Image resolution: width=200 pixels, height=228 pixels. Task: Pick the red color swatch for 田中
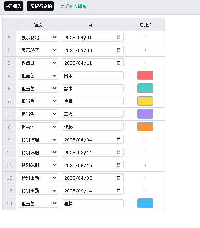tap(145, 75)
